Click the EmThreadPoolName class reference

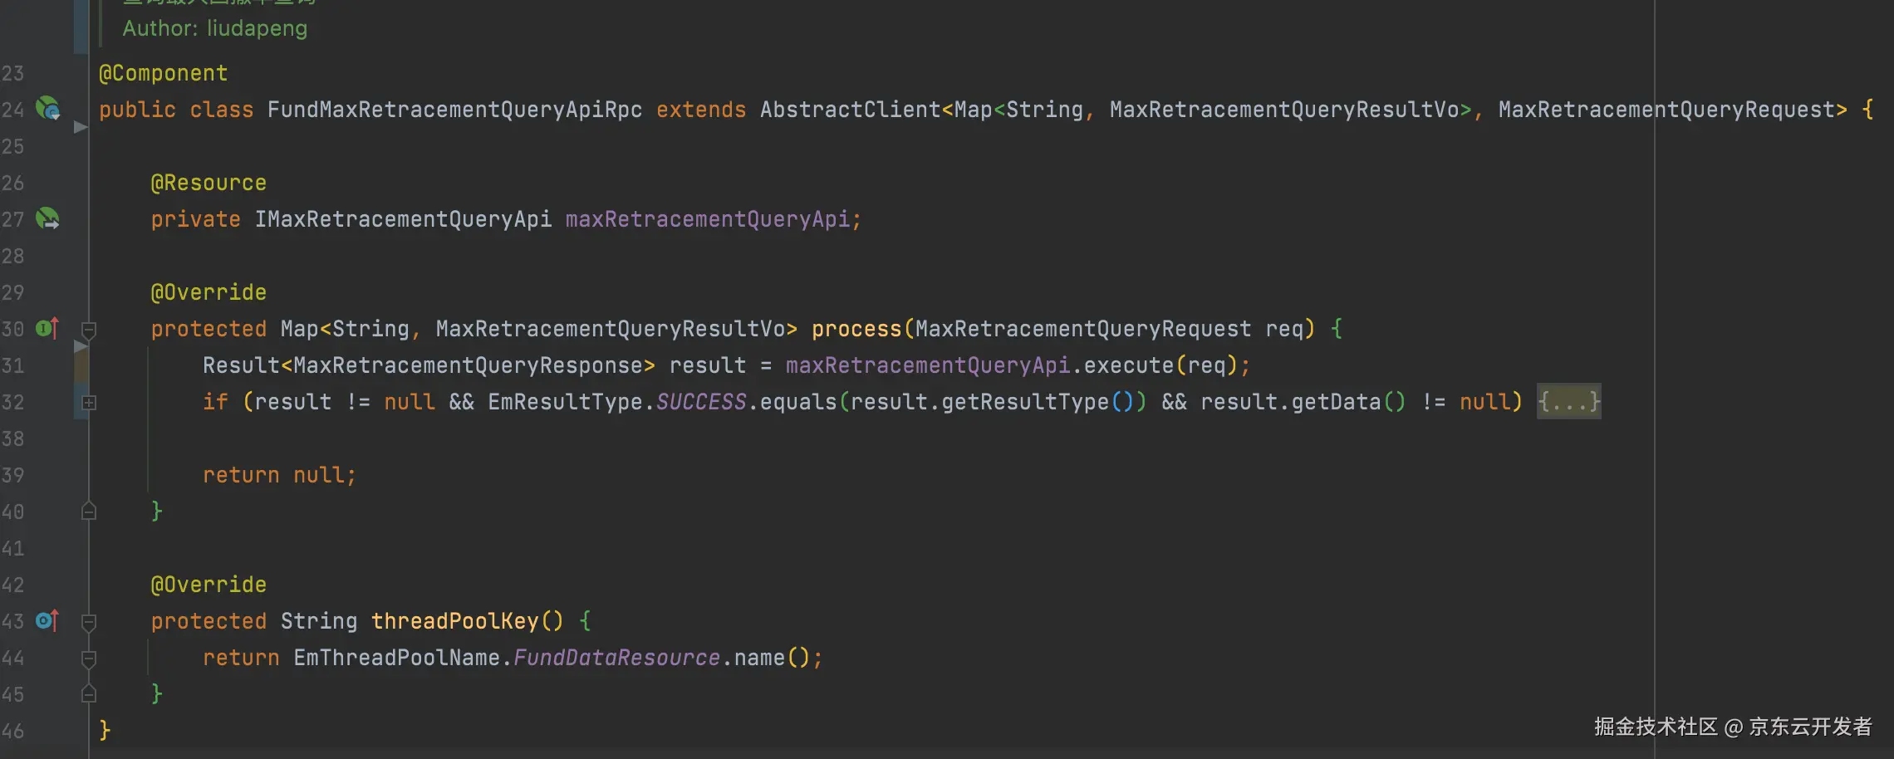pos(397,658)
